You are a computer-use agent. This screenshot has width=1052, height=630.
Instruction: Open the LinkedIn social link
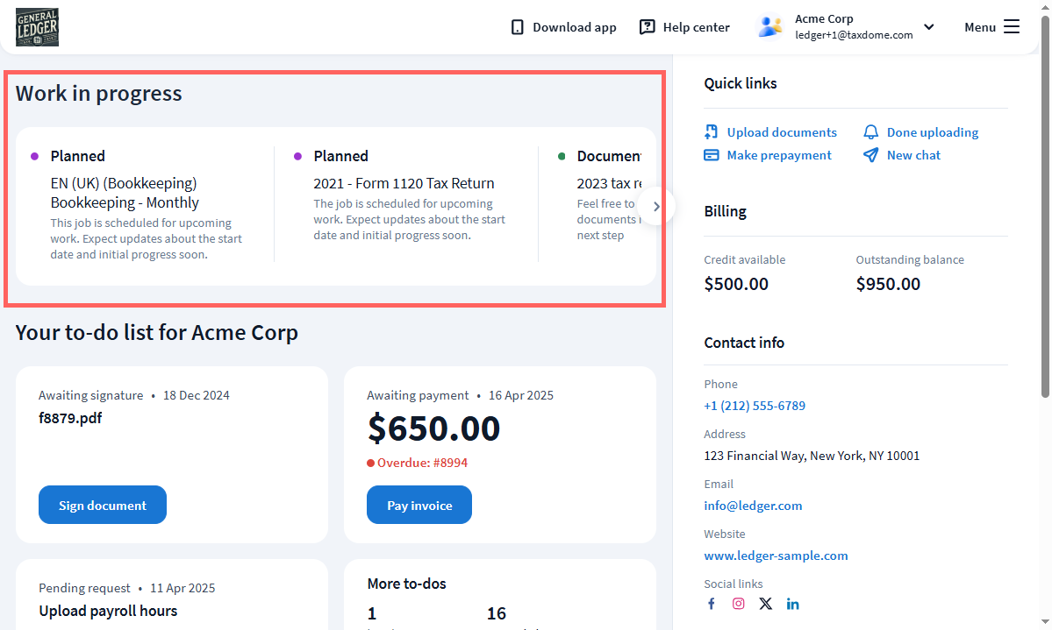(x=793, y=604)
